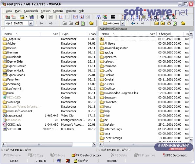Click the saved sessions toolbar icon
The image size is (195, 164).
22,17
